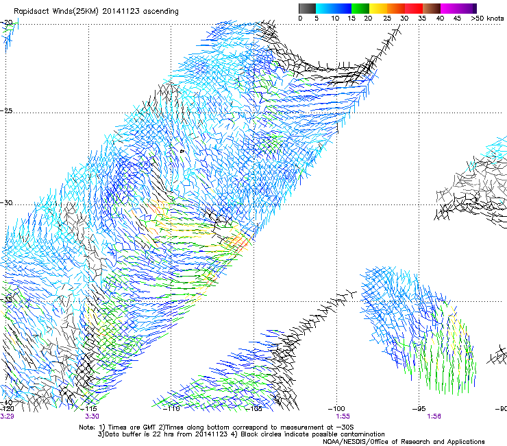Click the cyan-blue 5-15 knots legend segment
The height and width of the screenshot is (446, 507).
click(x=334, y=8)
